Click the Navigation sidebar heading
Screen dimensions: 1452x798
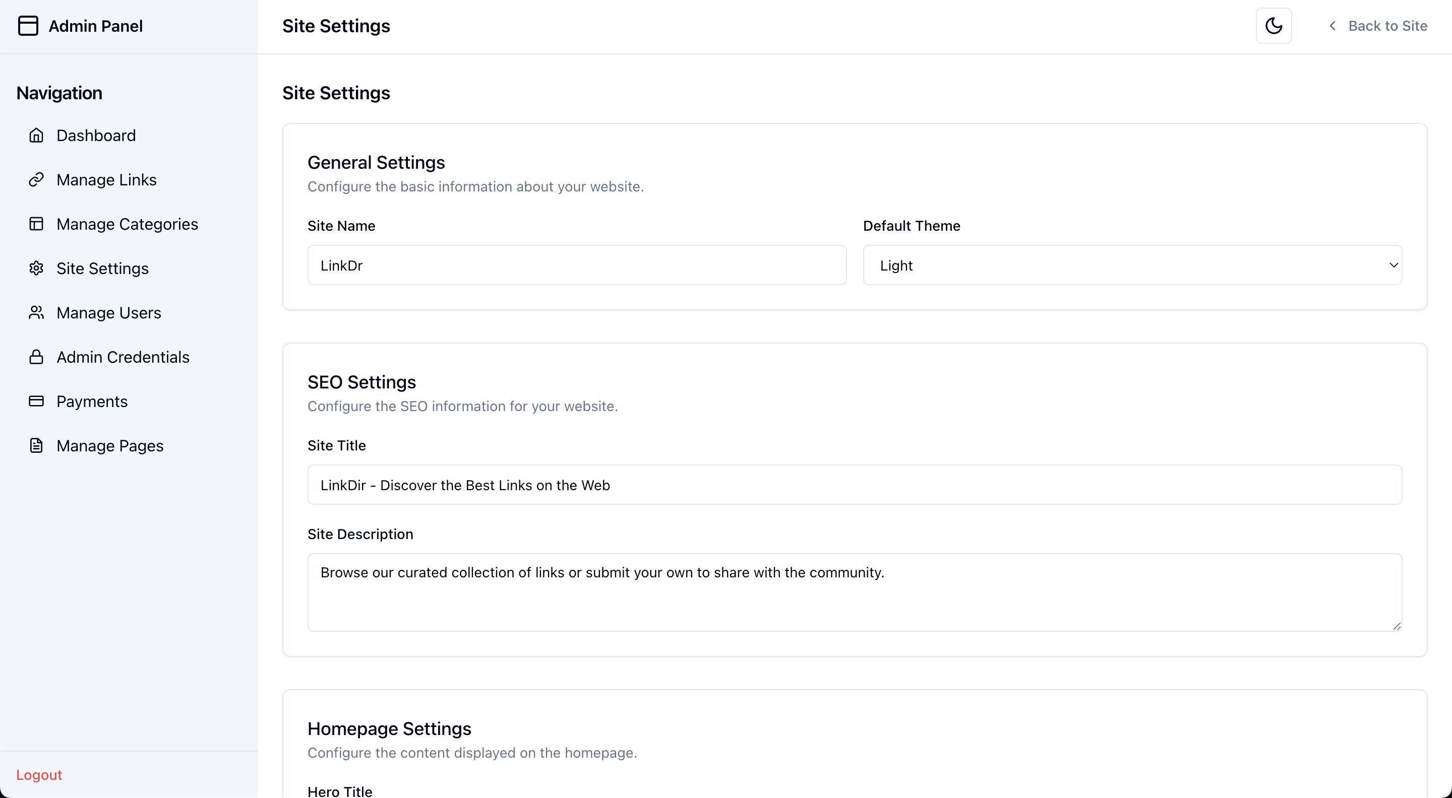click(x=59, y=93)
